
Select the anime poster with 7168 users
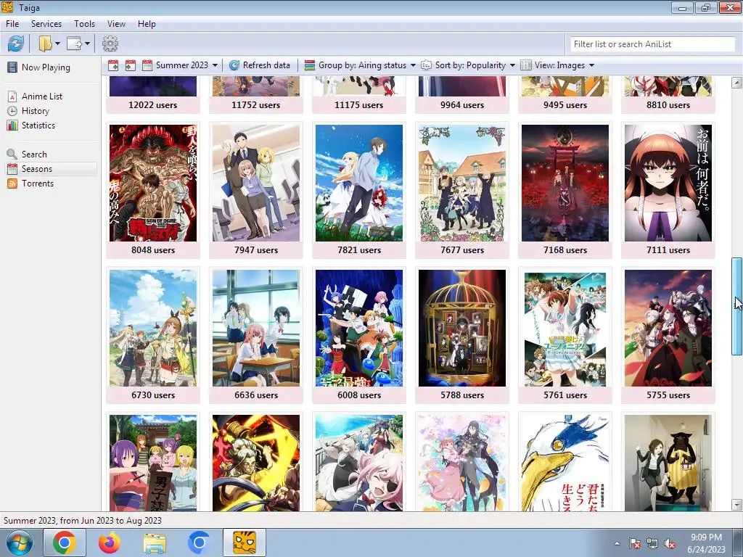(565, 183)
